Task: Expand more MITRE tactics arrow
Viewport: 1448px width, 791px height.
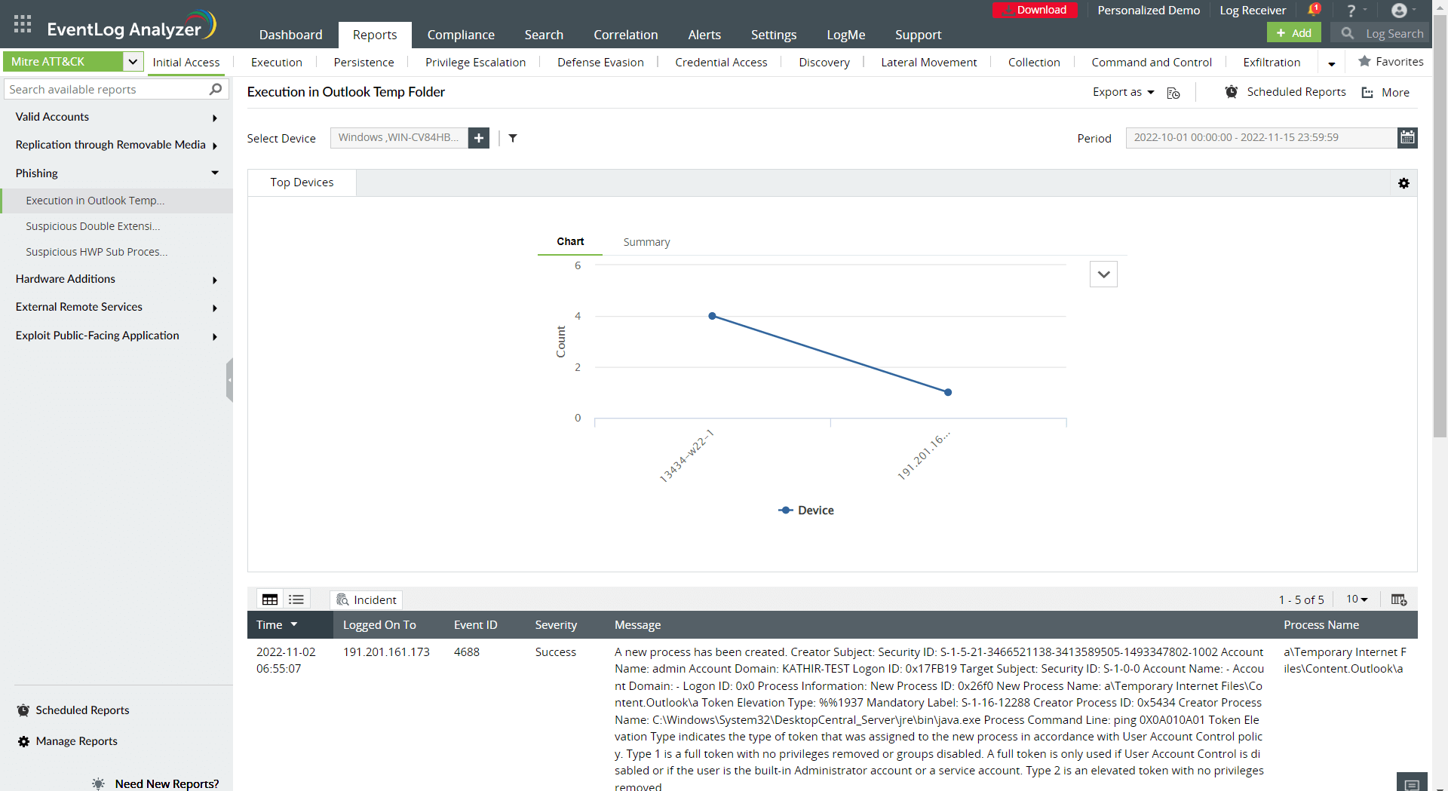Action: tap(1332, 63)
